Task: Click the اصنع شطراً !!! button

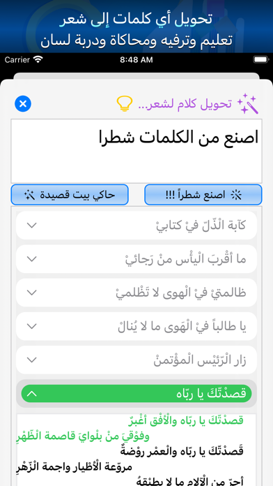Action: 203,195
